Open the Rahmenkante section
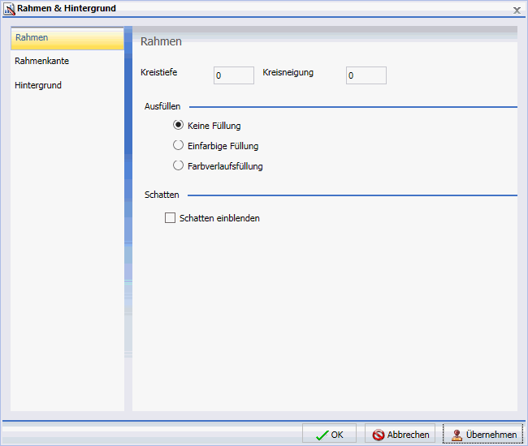Viewport: 528px width, 446px height. tap(41, 61)
